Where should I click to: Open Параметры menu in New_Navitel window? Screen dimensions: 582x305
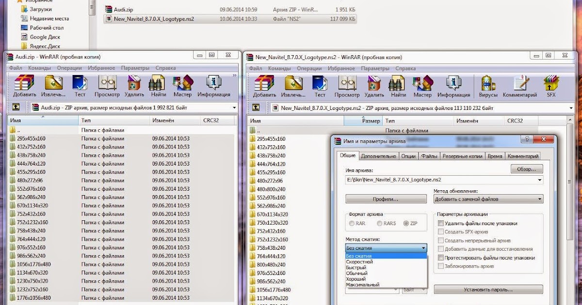375,69
